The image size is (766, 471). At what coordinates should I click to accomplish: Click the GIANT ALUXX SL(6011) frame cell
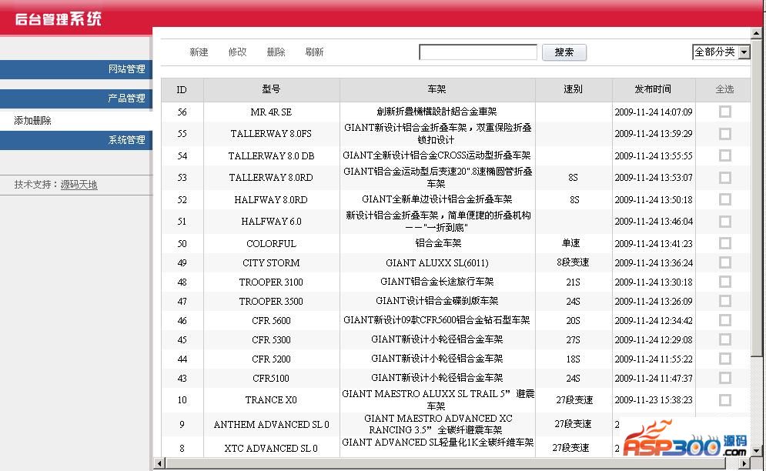tap(437, 263)
